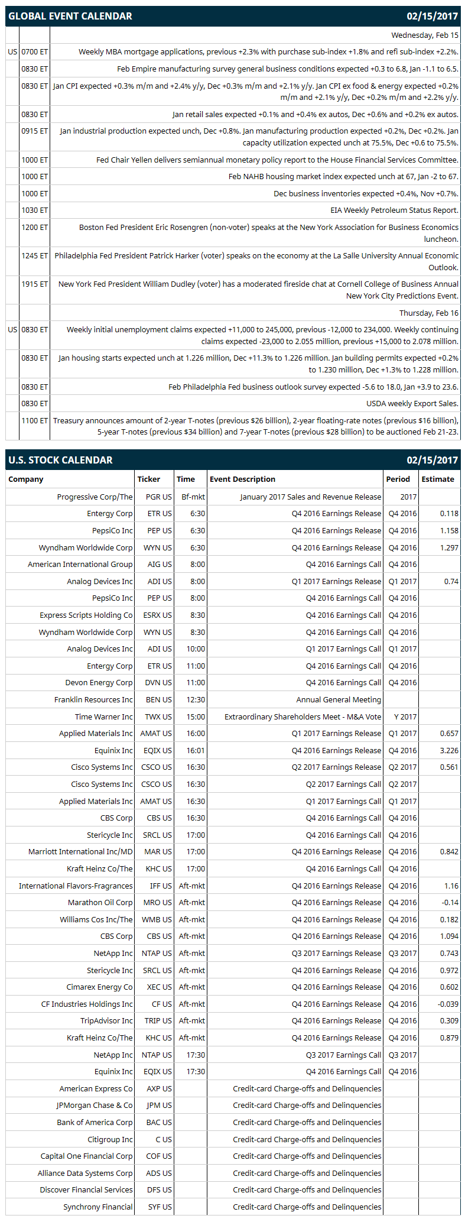Screen dimensions: 465x1222
Task: Select the 'Progressive Corp/The' company cell
Action: [x=95, y=497]
